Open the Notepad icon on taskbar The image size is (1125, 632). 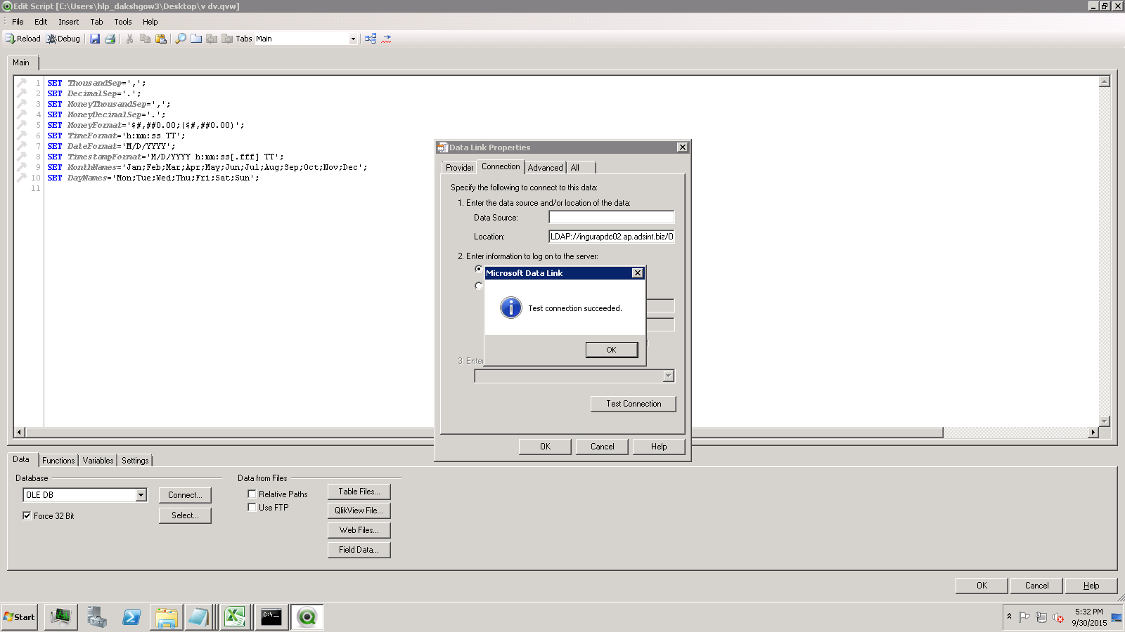pos(199,617)
